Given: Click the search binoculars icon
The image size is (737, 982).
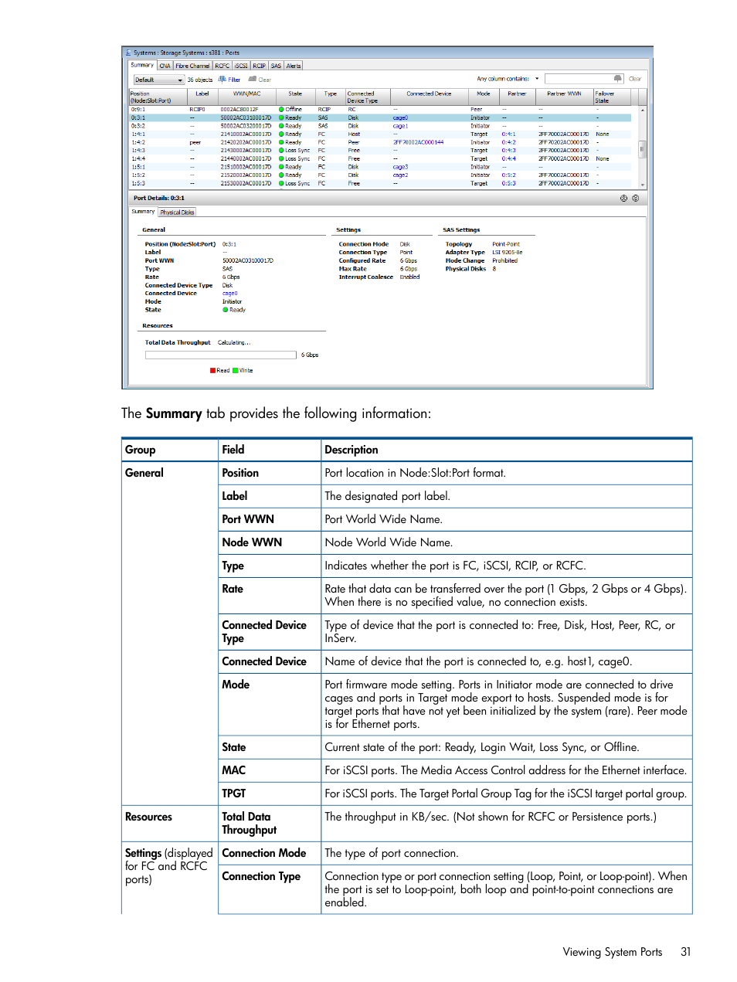Looking at the screenshot, I should tap(617, 79).
